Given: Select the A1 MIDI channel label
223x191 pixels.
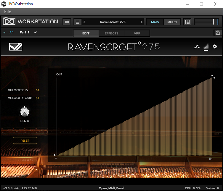Looking at the screenshot, I should 11,32.
